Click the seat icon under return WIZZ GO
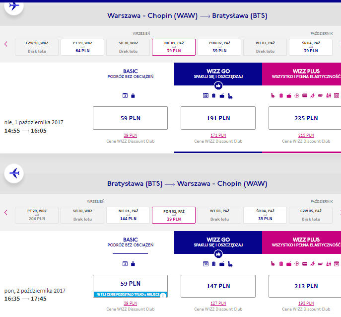341x317 pixels. (230, 264)
